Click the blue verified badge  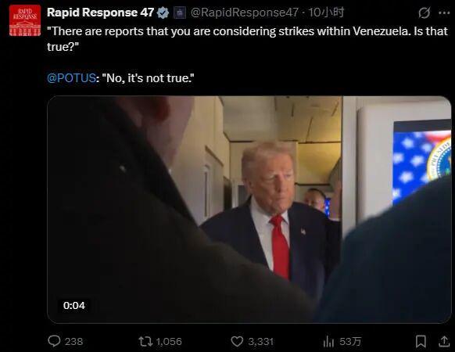click(x=163, y=13)
